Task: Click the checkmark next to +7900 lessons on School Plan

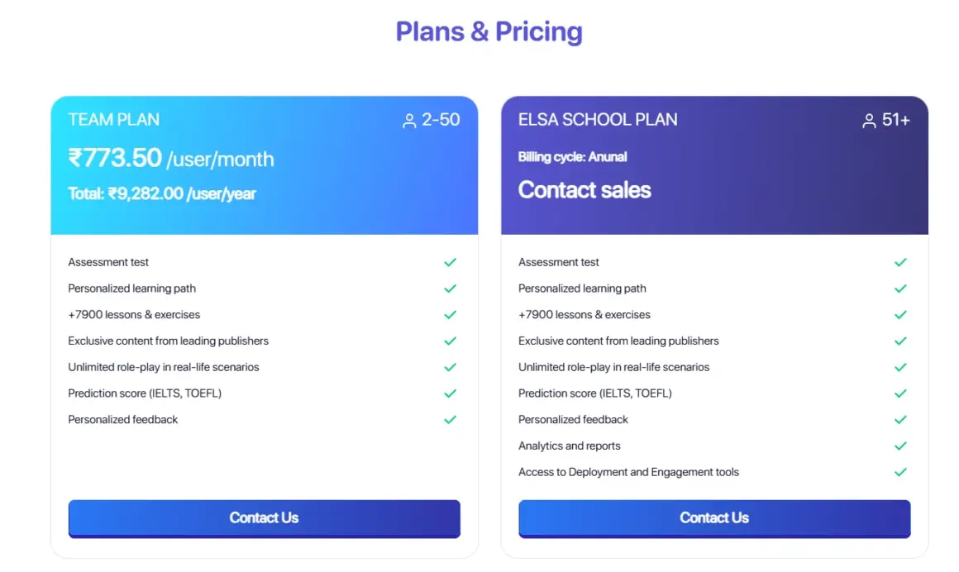Action: coord(901,315)
